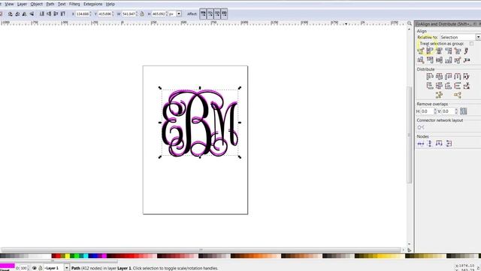
Task: Click the W width stepper
Action: [137, 14]
